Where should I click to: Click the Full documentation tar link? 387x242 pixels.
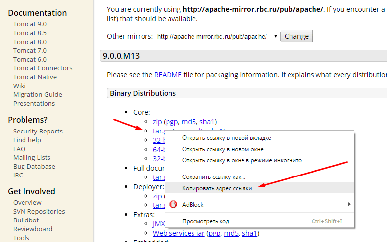point(159,177)
